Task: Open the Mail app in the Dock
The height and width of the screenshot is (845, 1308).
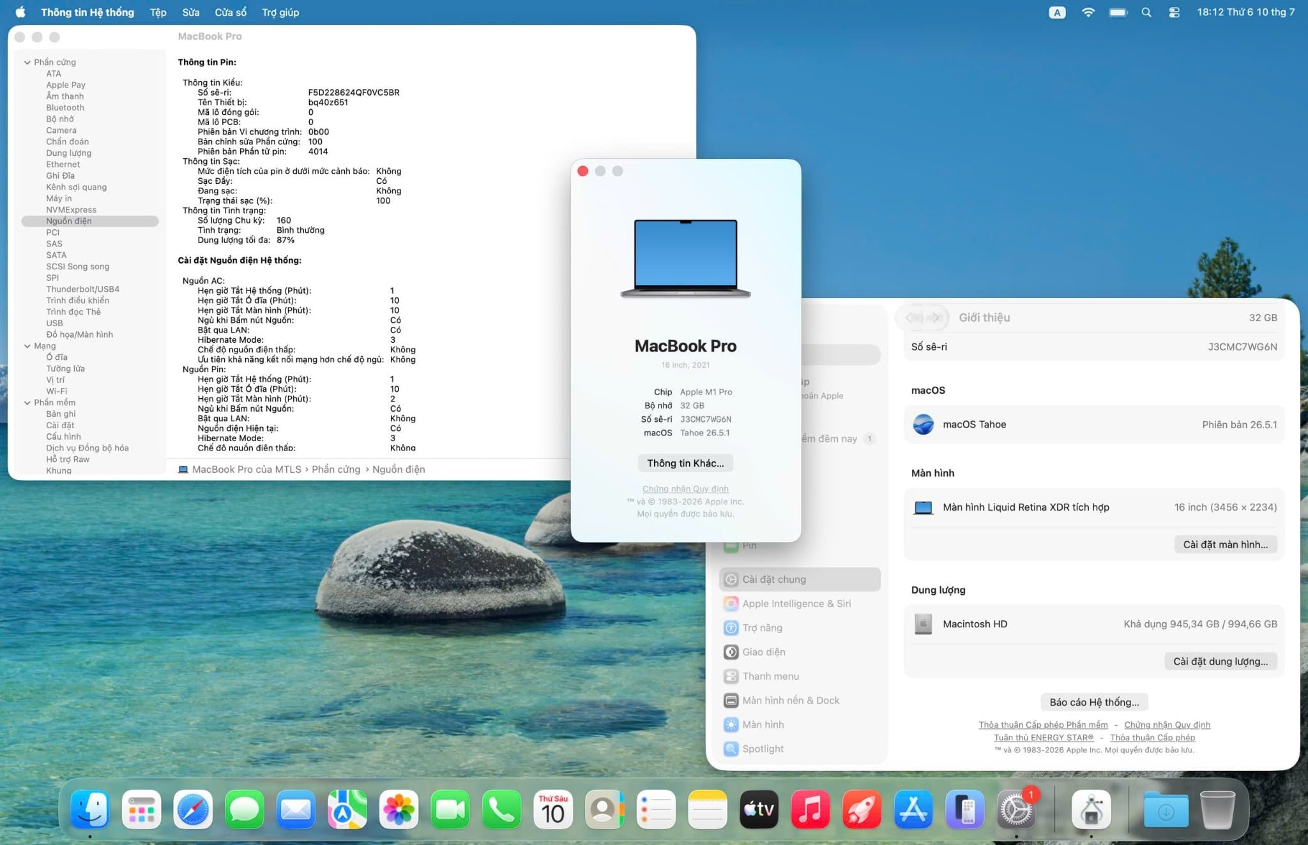Action: point(296,809)
